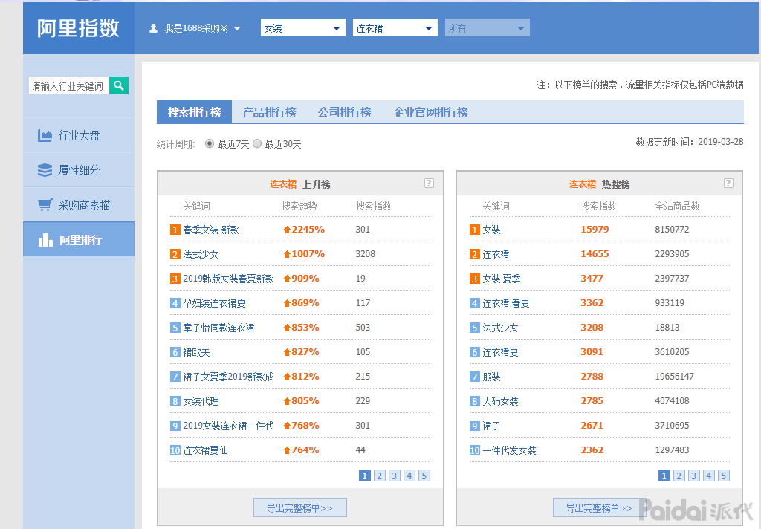Open keyword 一件代发女装 in 热搜榜
The height and width of the screenshot is (529, 761).
coord(509,450)
